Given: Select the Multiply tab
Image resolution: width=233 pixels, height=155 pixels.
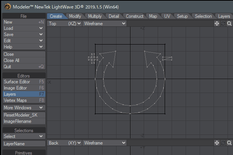Looking at the screenshot, I should 95,16.
